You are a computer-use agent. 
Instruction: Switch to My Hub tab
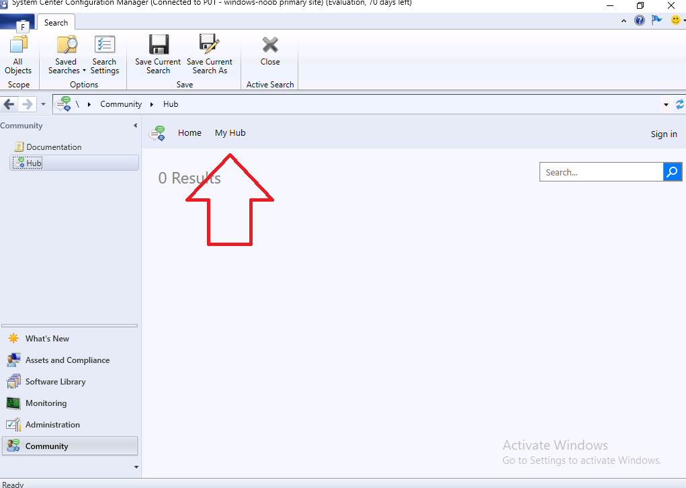click(x=230, y=132)
